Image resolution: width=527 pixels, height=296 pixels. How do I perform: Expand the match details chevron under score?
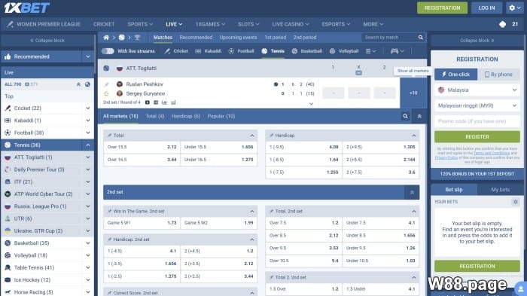[311, 104]
